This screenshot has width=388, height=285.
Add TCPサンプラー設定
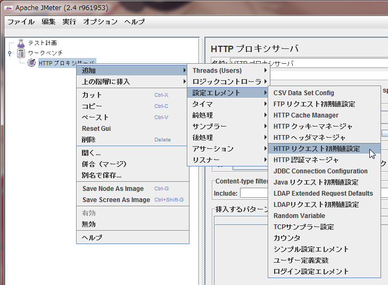[324, 227]
